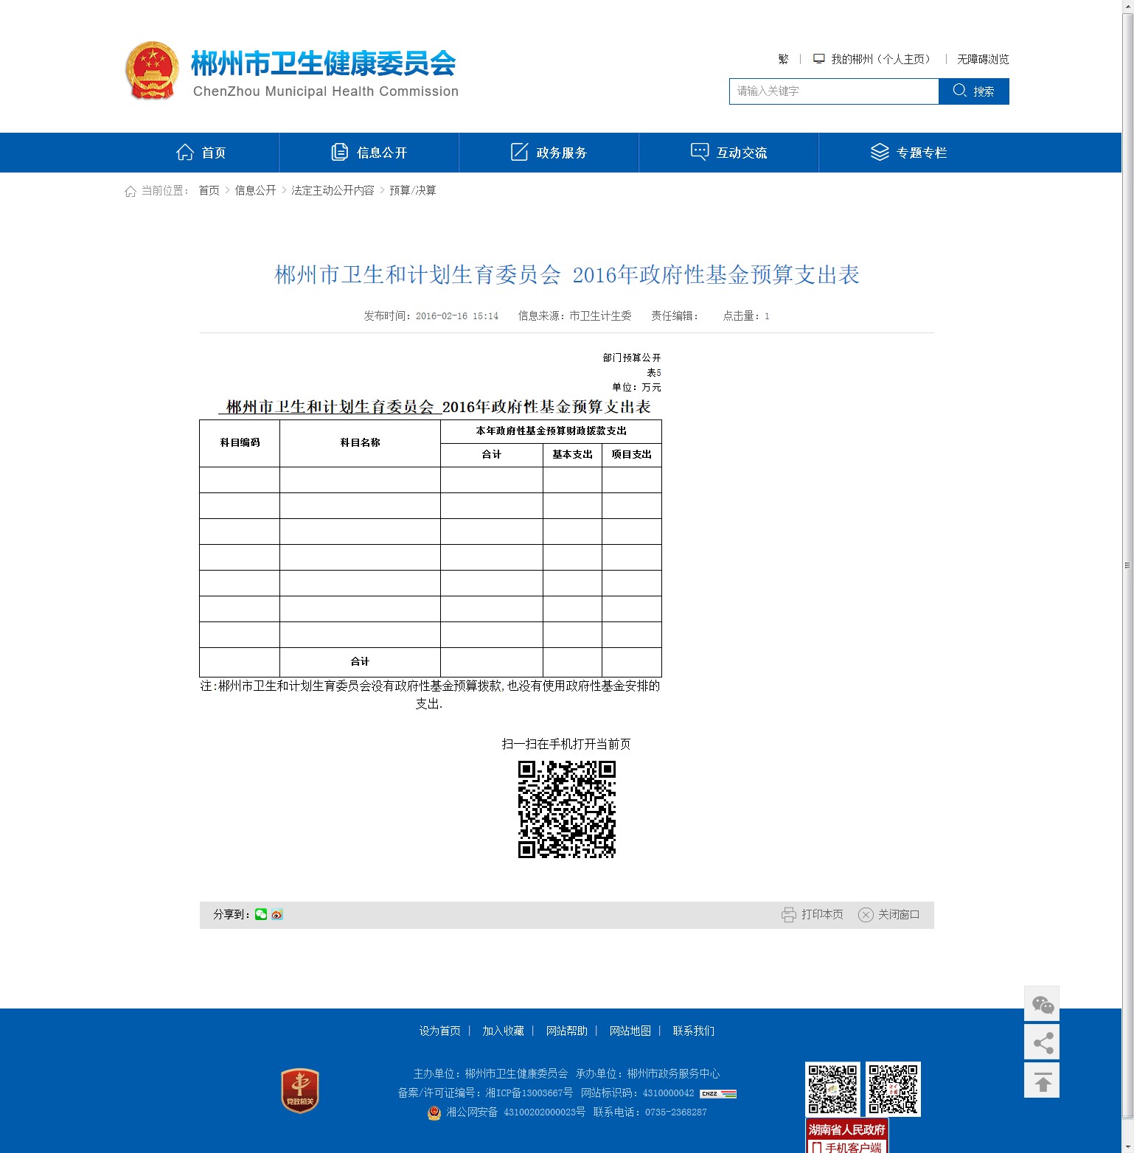This screenshot has height=1153, width=1134.
Task: Open the 信息公开 navigation tab
Action: 369,153
